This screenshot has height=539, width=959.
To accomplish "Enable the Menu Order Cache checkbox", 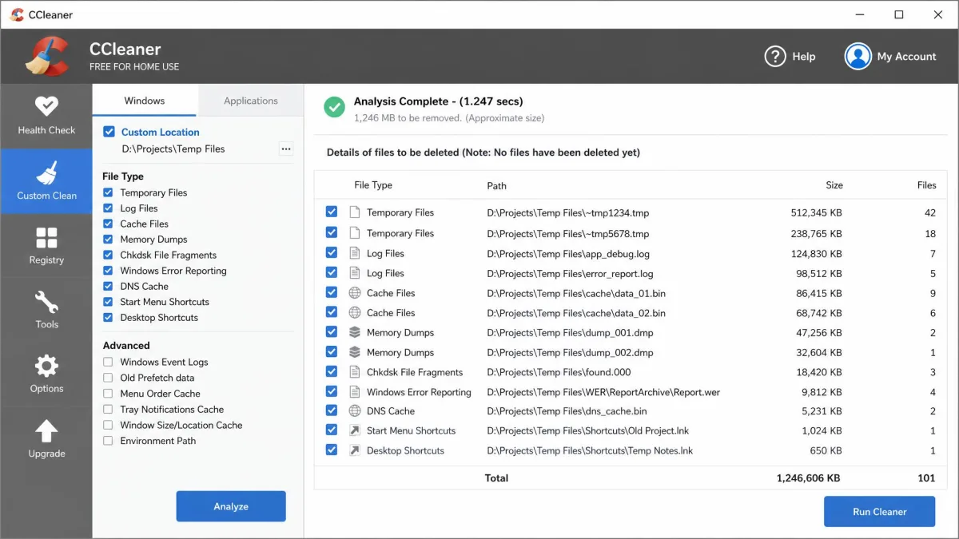I will tap(108, 394).
